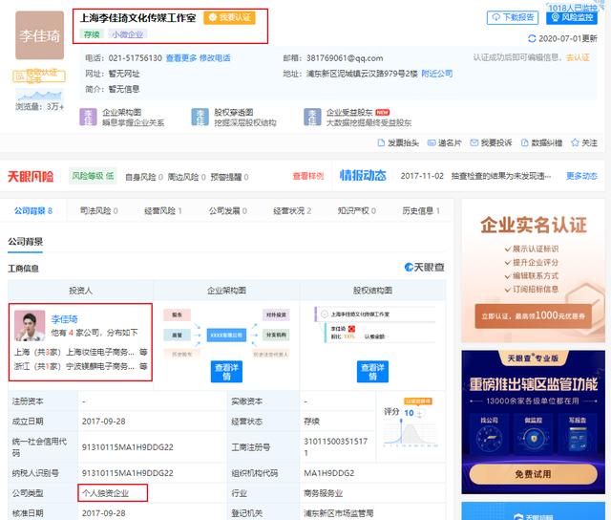Click the 浦东新区市场监管局 registrar value
The height and width of the screenshot is (520, 611).
339,513
